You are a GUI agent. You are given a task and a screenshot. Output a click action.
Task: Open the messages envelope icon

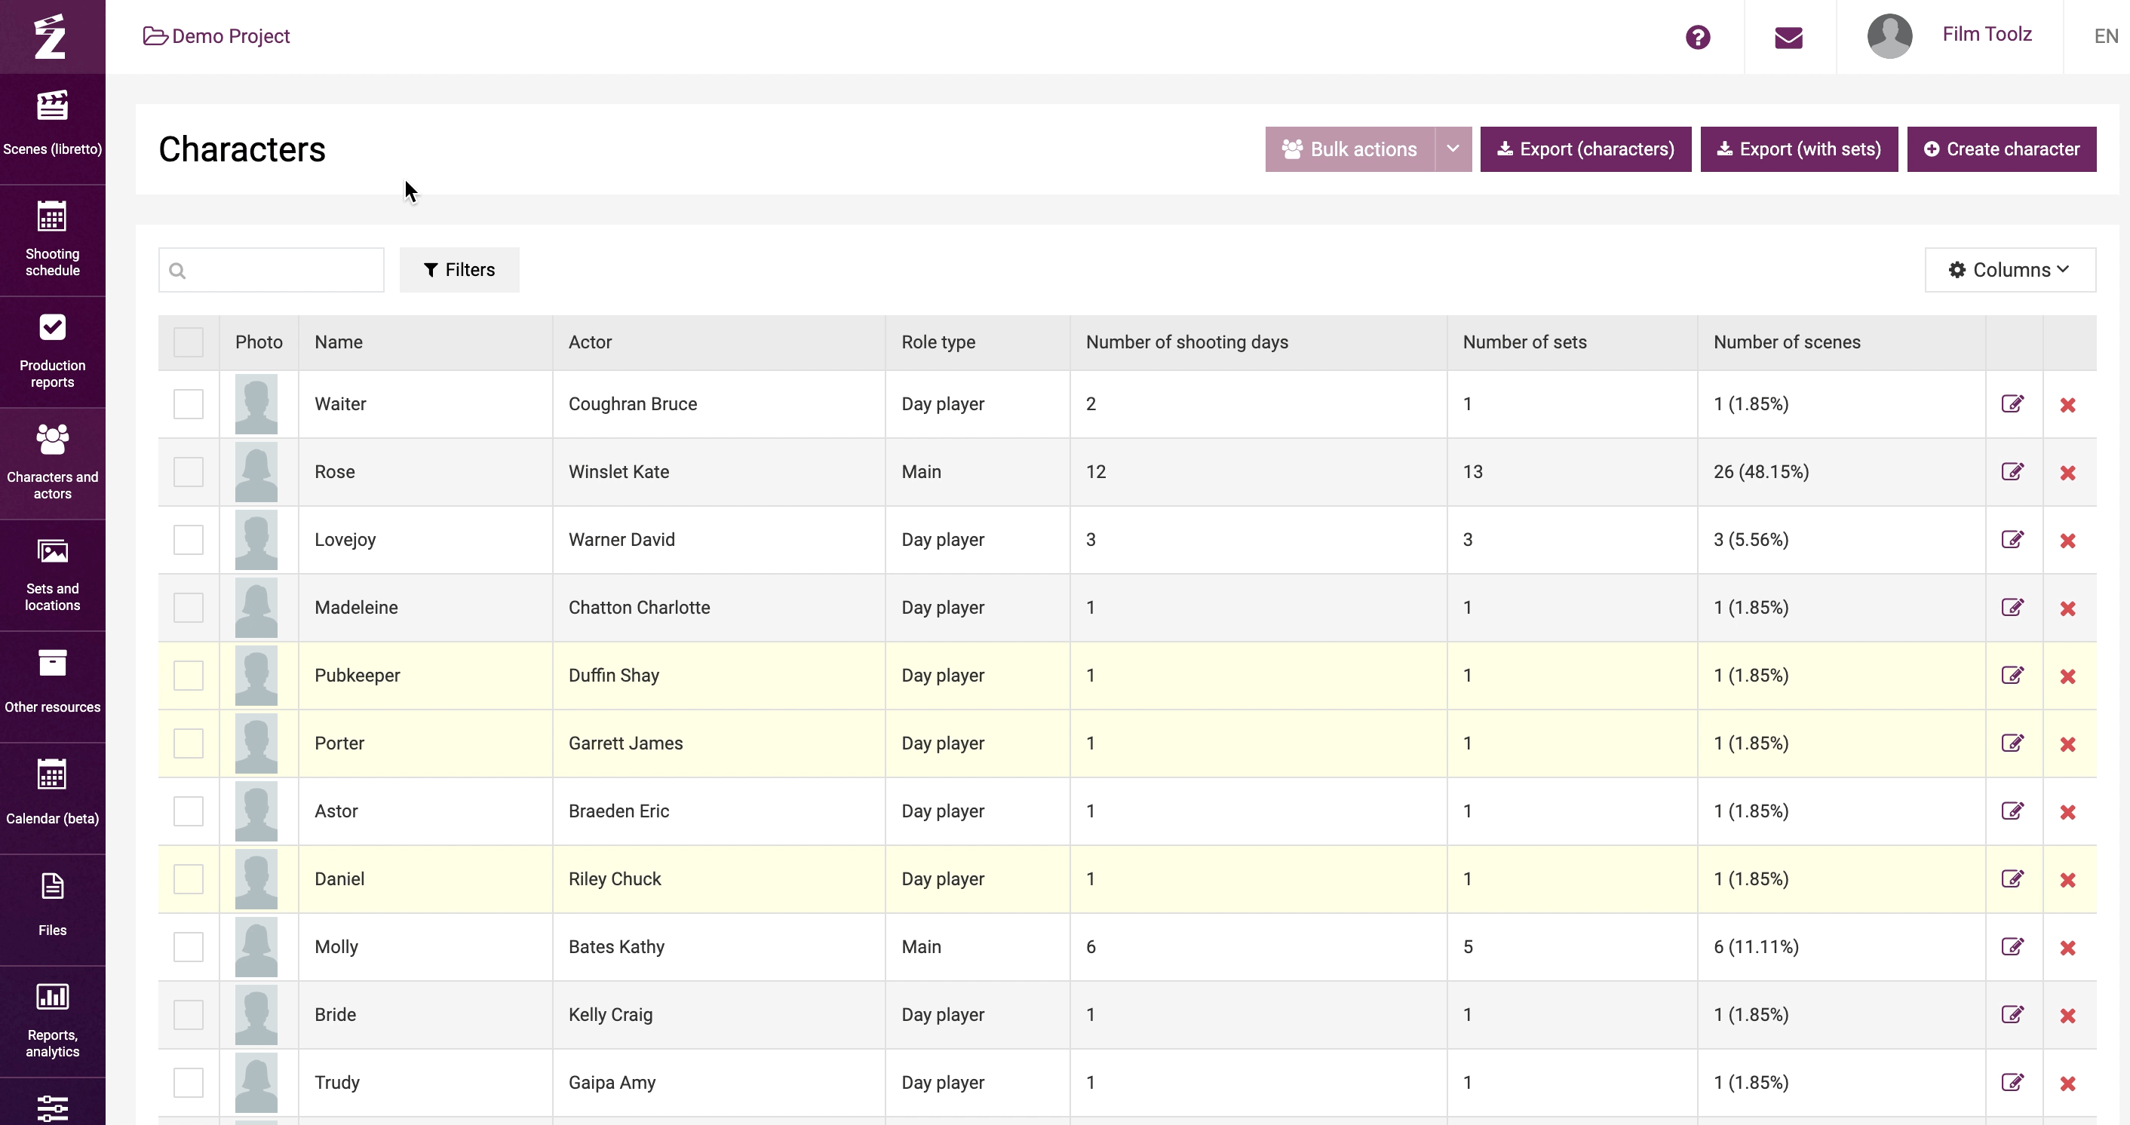click(x=1788, y=37)
